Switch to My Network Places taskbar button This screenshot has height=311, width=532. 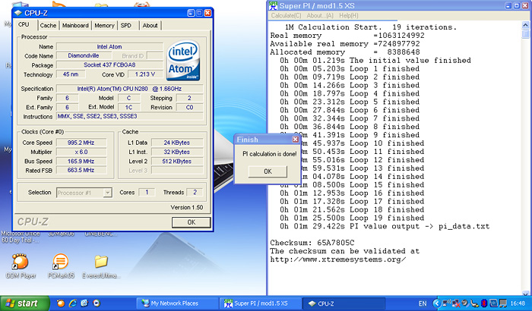click(177, 303)
